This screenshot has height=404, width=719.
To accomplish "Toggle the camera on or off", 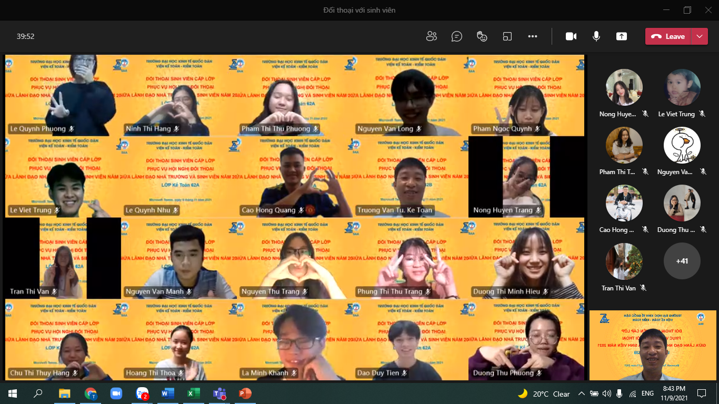I will pos(571,36).
